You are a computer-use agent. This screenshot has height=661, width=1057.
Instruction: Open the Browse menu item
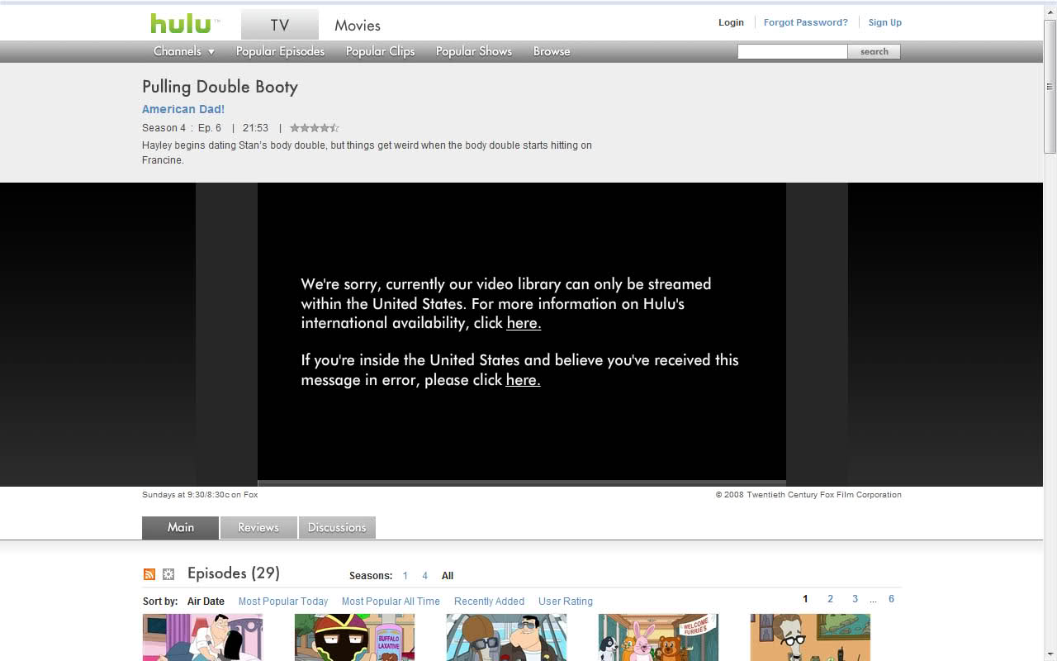pos(552,51)
